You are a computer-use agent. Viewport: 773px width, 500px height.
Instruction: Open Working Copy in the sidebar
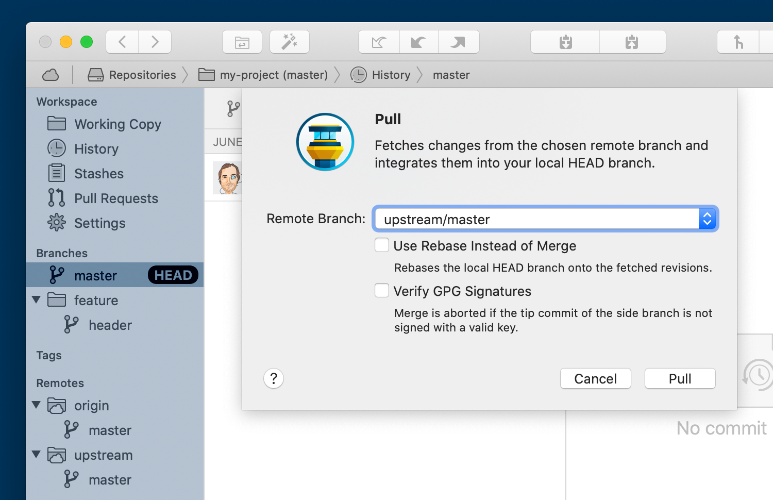pyautogui.click(x=117, y=124)
